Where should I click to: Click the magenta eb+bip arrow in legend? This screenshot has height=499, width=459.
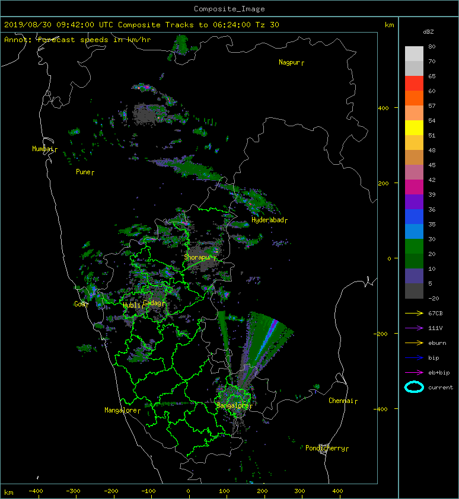(x=414, y=373)
